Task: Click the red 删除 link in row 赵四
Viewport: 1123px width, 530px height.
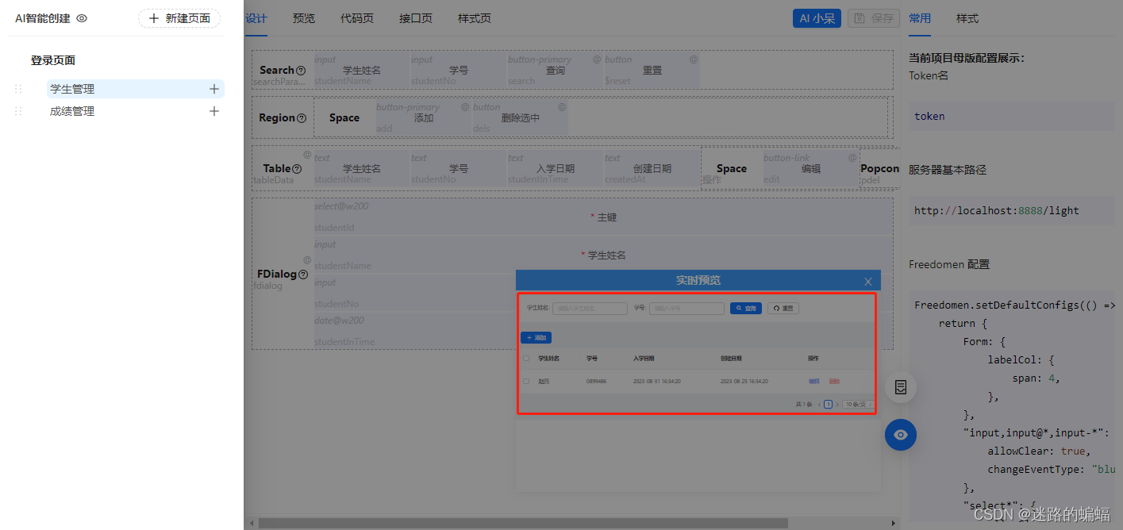Action: (x=834, y=382)
